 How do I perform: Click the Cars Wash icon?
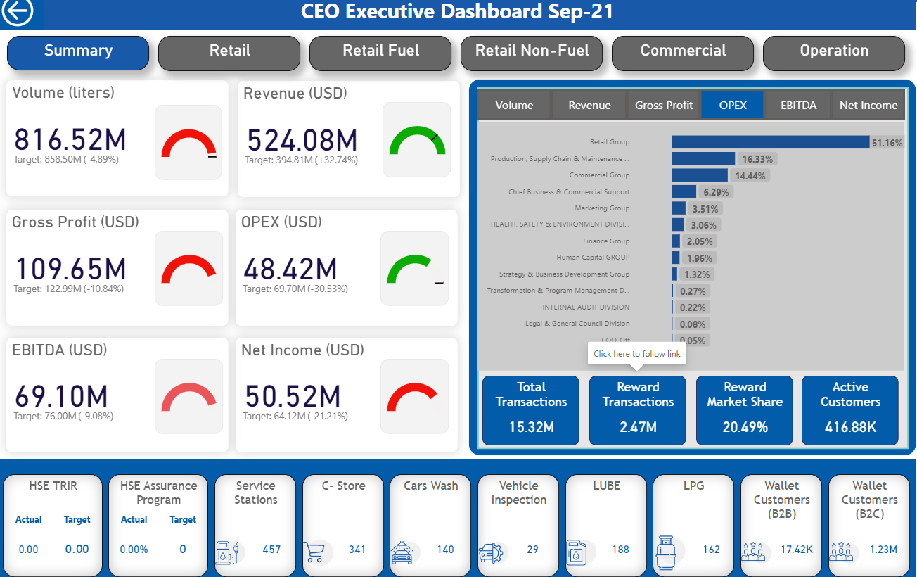click(403, 550)
